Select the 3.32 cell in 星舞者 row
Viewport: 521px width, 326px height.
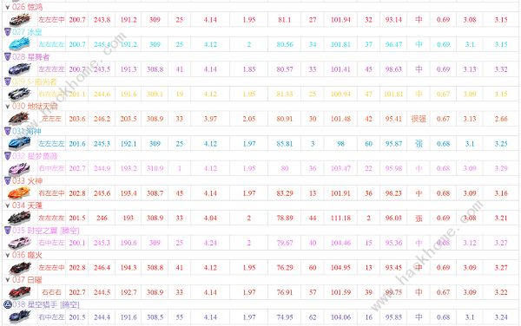[x=501, y=69]
